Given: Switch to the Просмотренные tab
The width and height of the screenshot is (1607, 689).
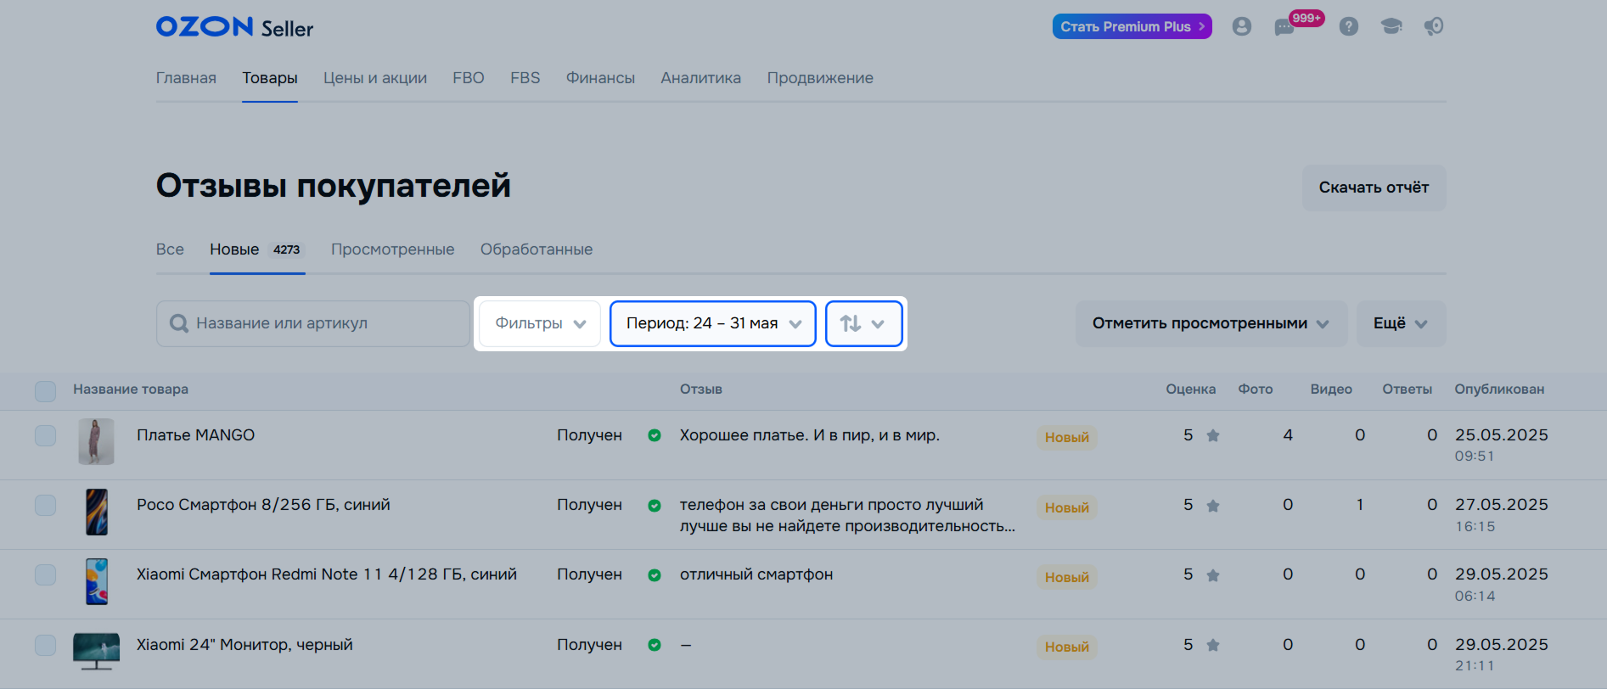Looking at the screenshot, I should coord(393,249).
